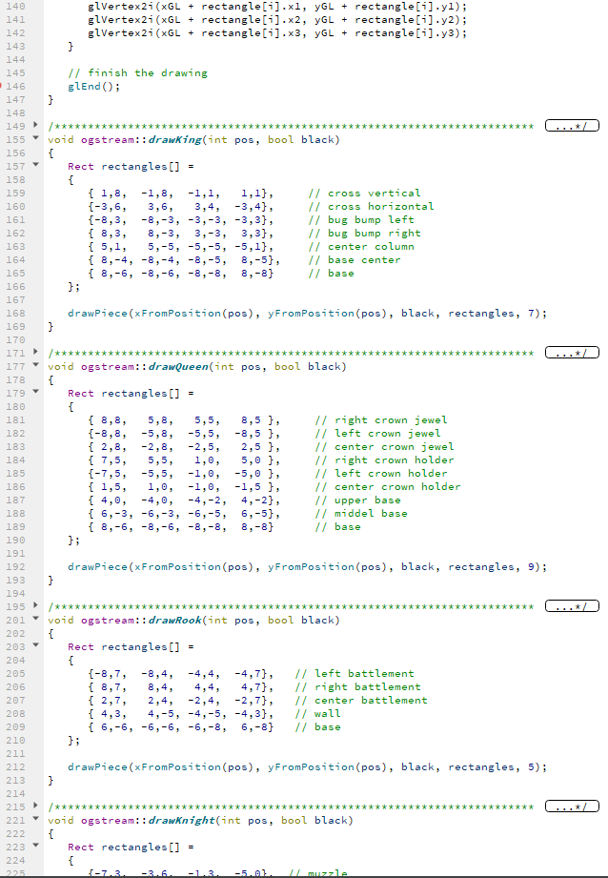
Task: Click the breakpoint marker at line 146
Action: tap(2, 86)
